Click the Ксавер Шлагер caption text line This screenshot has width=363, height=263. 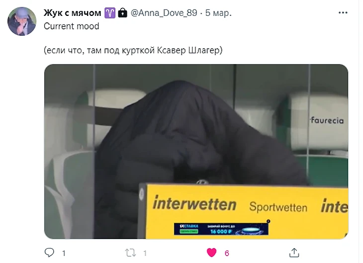click(133, 50)
